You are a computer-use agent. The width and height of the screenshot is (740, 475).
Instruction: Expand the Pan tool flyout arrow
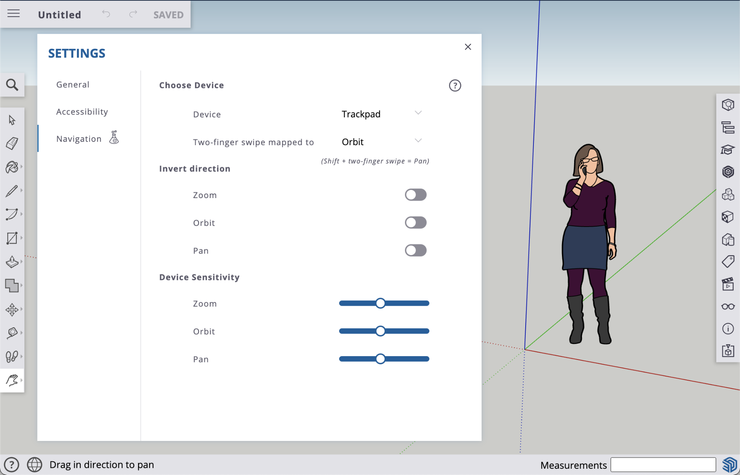tap(21, 380)
